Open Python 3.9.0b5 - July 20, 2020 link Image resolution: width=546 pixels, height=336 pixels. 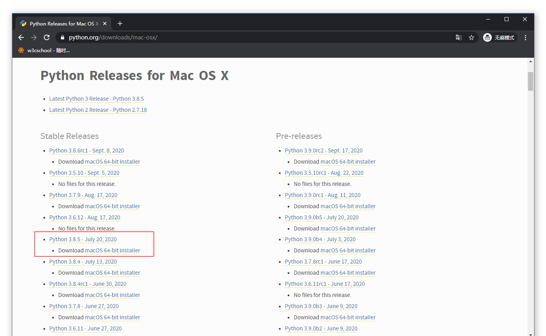click(322, 217)
